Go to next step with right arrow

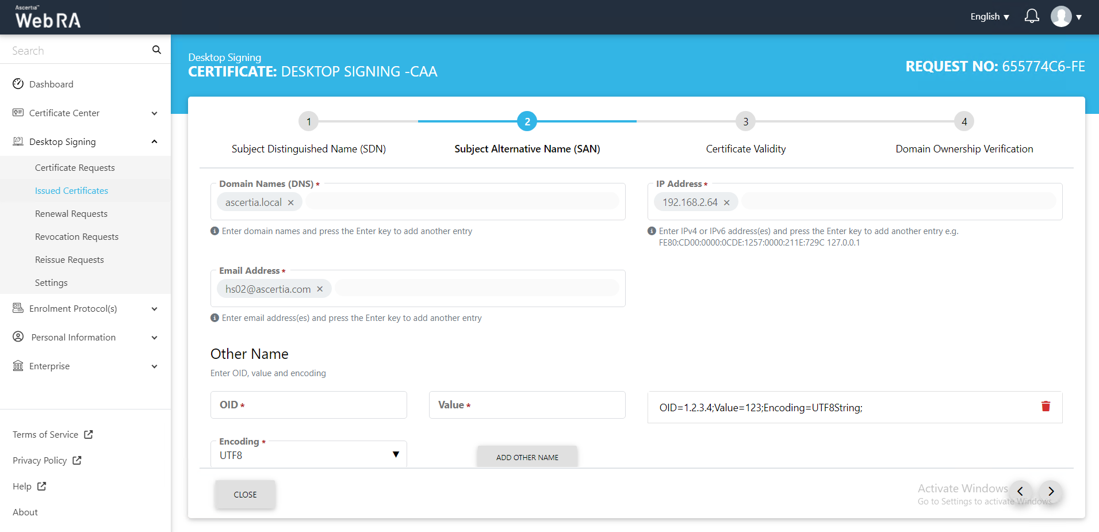point(1051,492)
